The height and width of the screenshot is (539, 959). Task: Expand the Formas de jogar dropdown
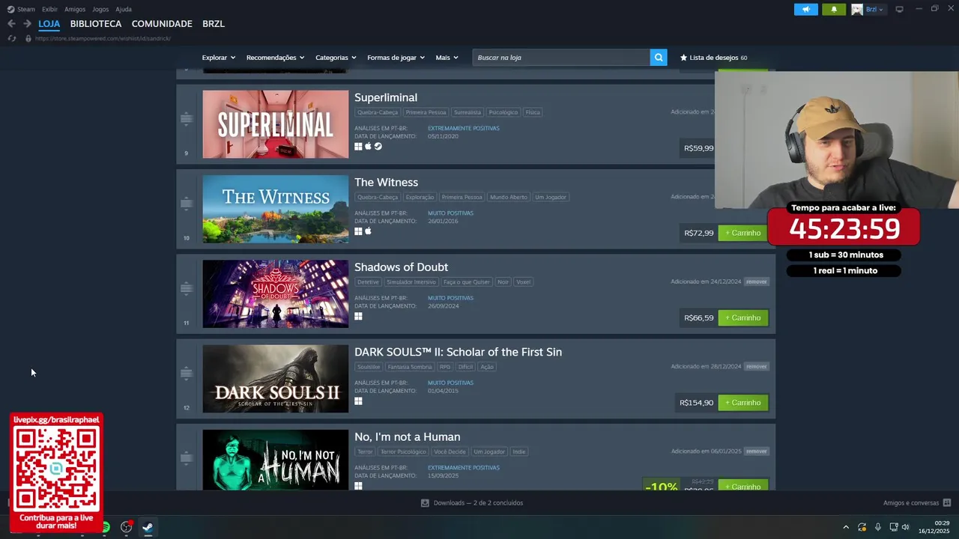tap(396, 58)
